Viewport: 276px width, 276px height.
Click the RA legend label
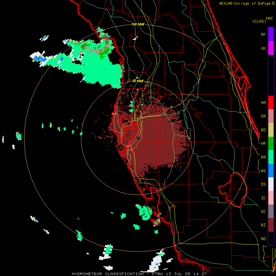(263, 157)
